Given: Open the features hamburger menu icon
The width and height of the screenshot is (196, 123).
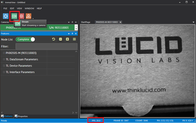Looking at the screenshot, I should [x=74, y=39].
